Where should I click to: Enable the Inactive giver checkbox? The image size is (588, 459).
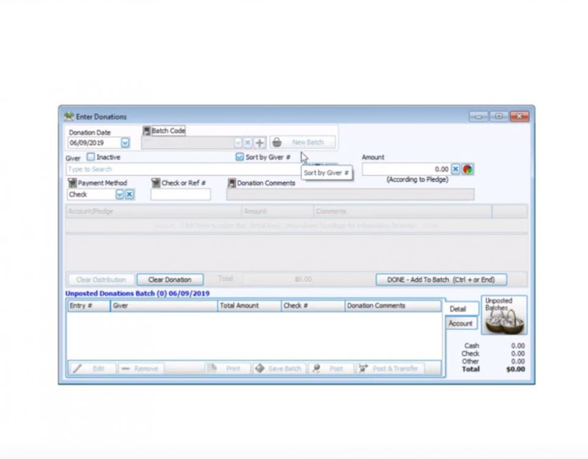pos(91,157)
